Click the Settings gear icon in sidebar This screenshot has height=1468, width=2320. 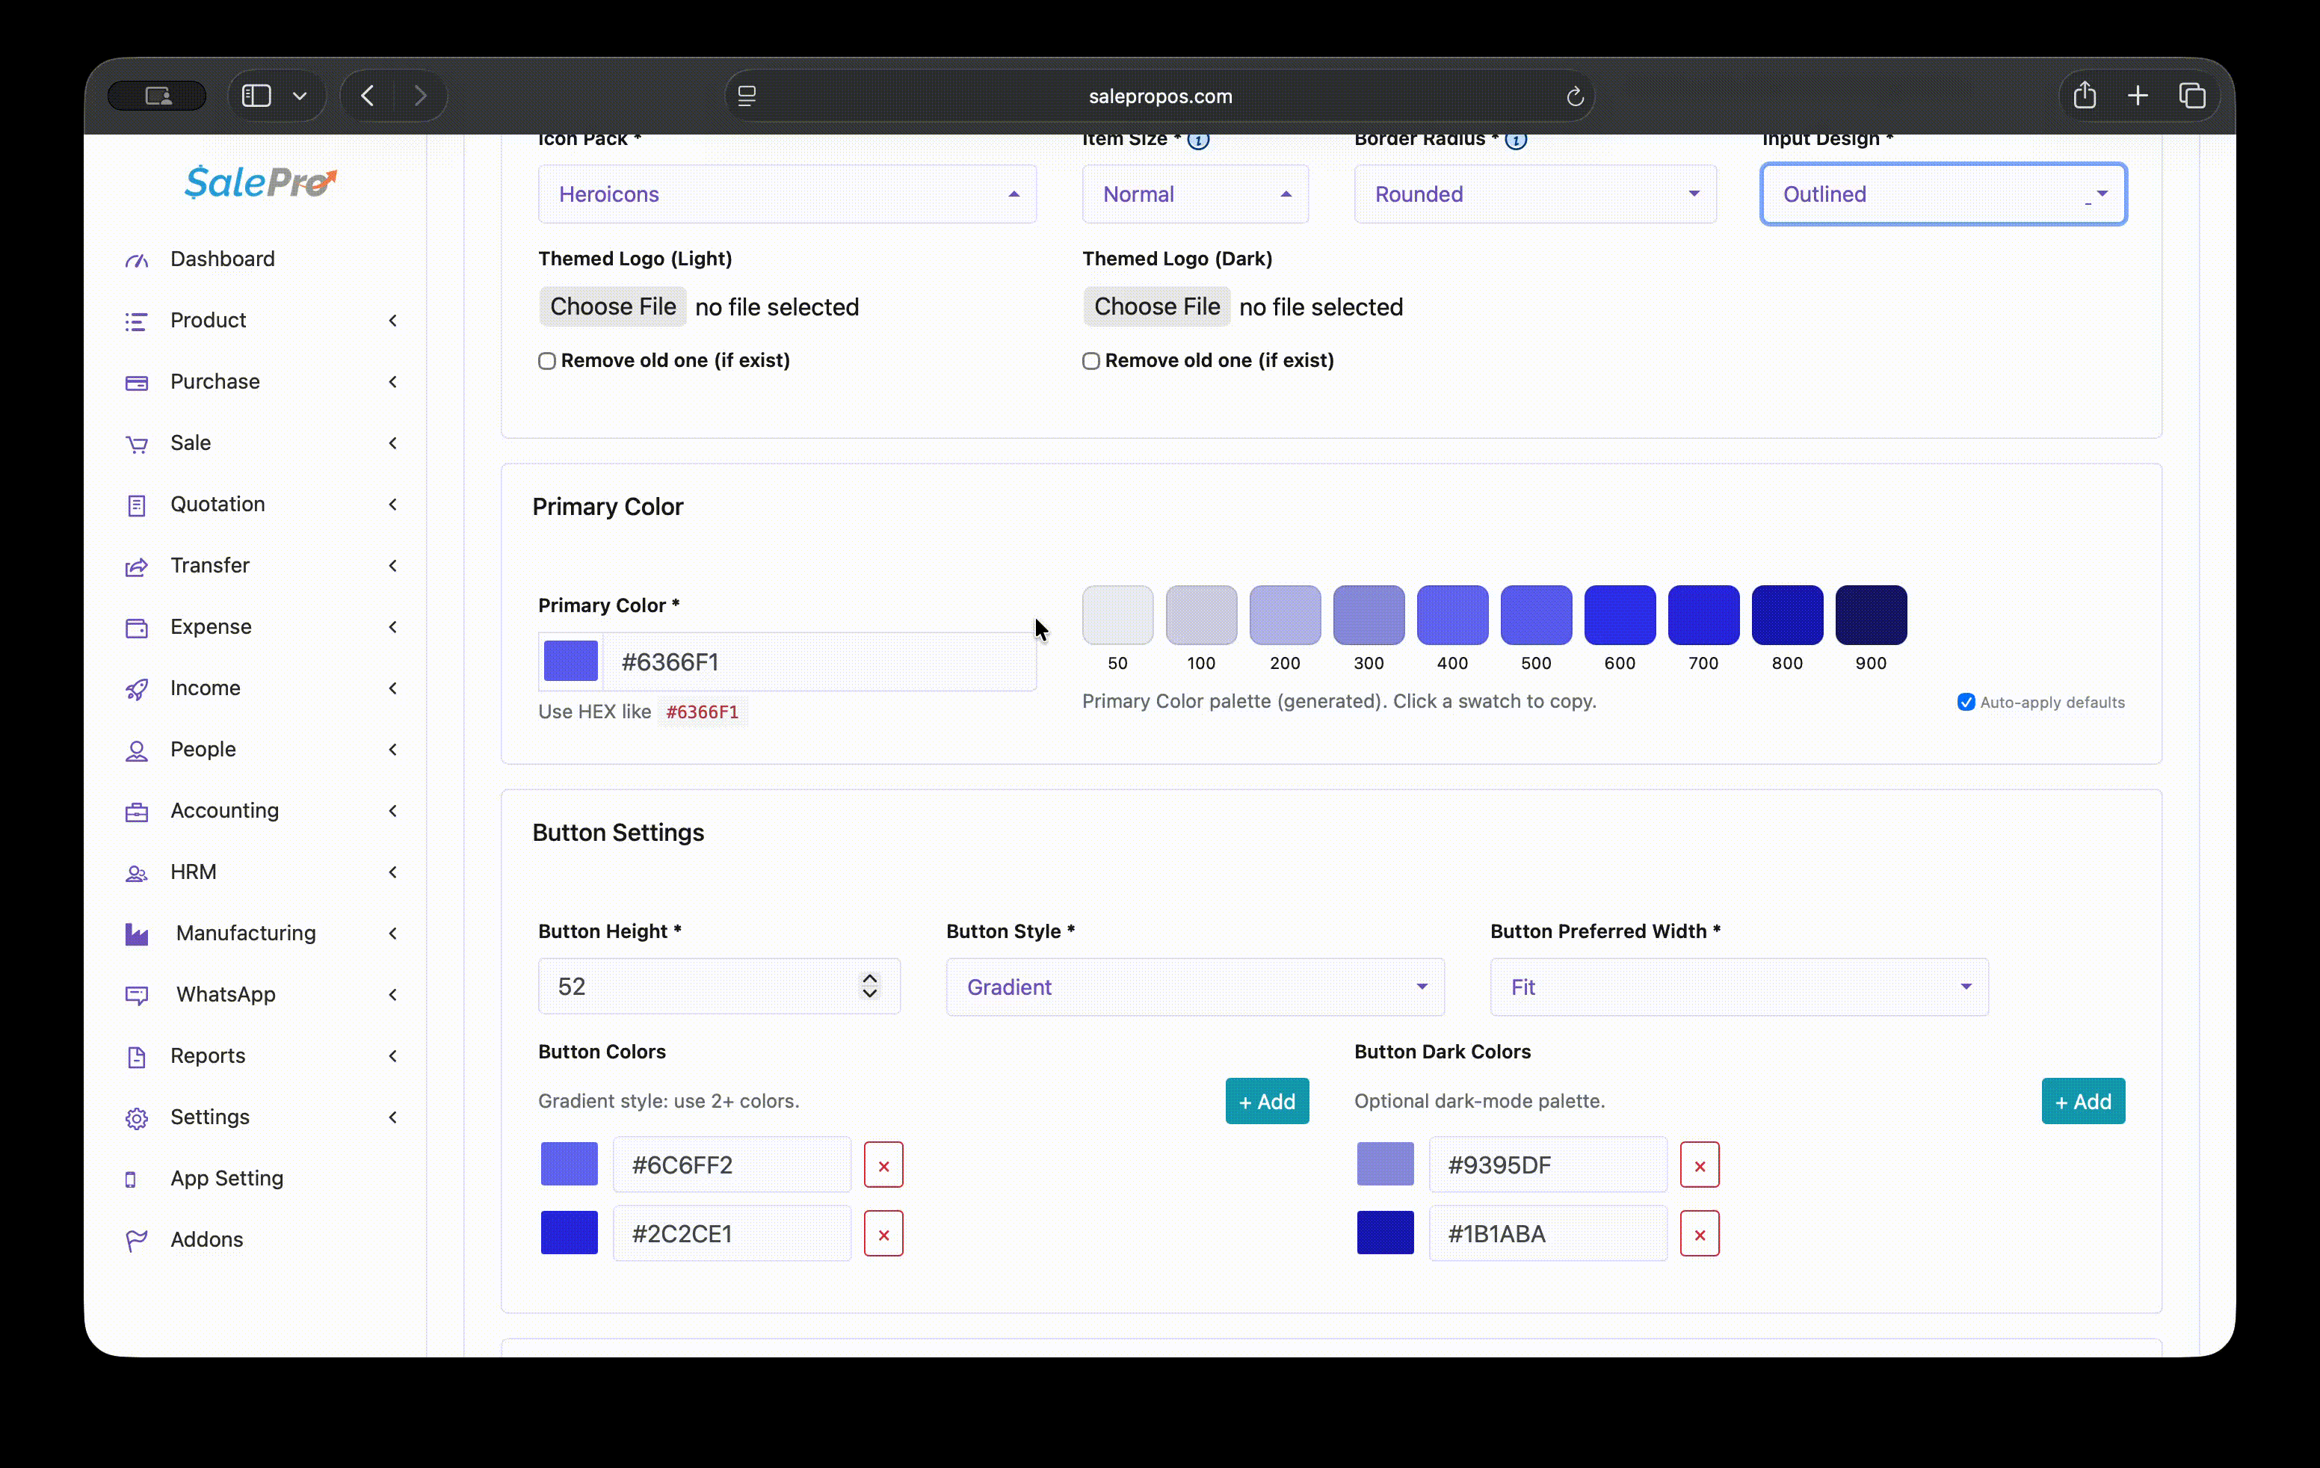[x=136, y=1117]
